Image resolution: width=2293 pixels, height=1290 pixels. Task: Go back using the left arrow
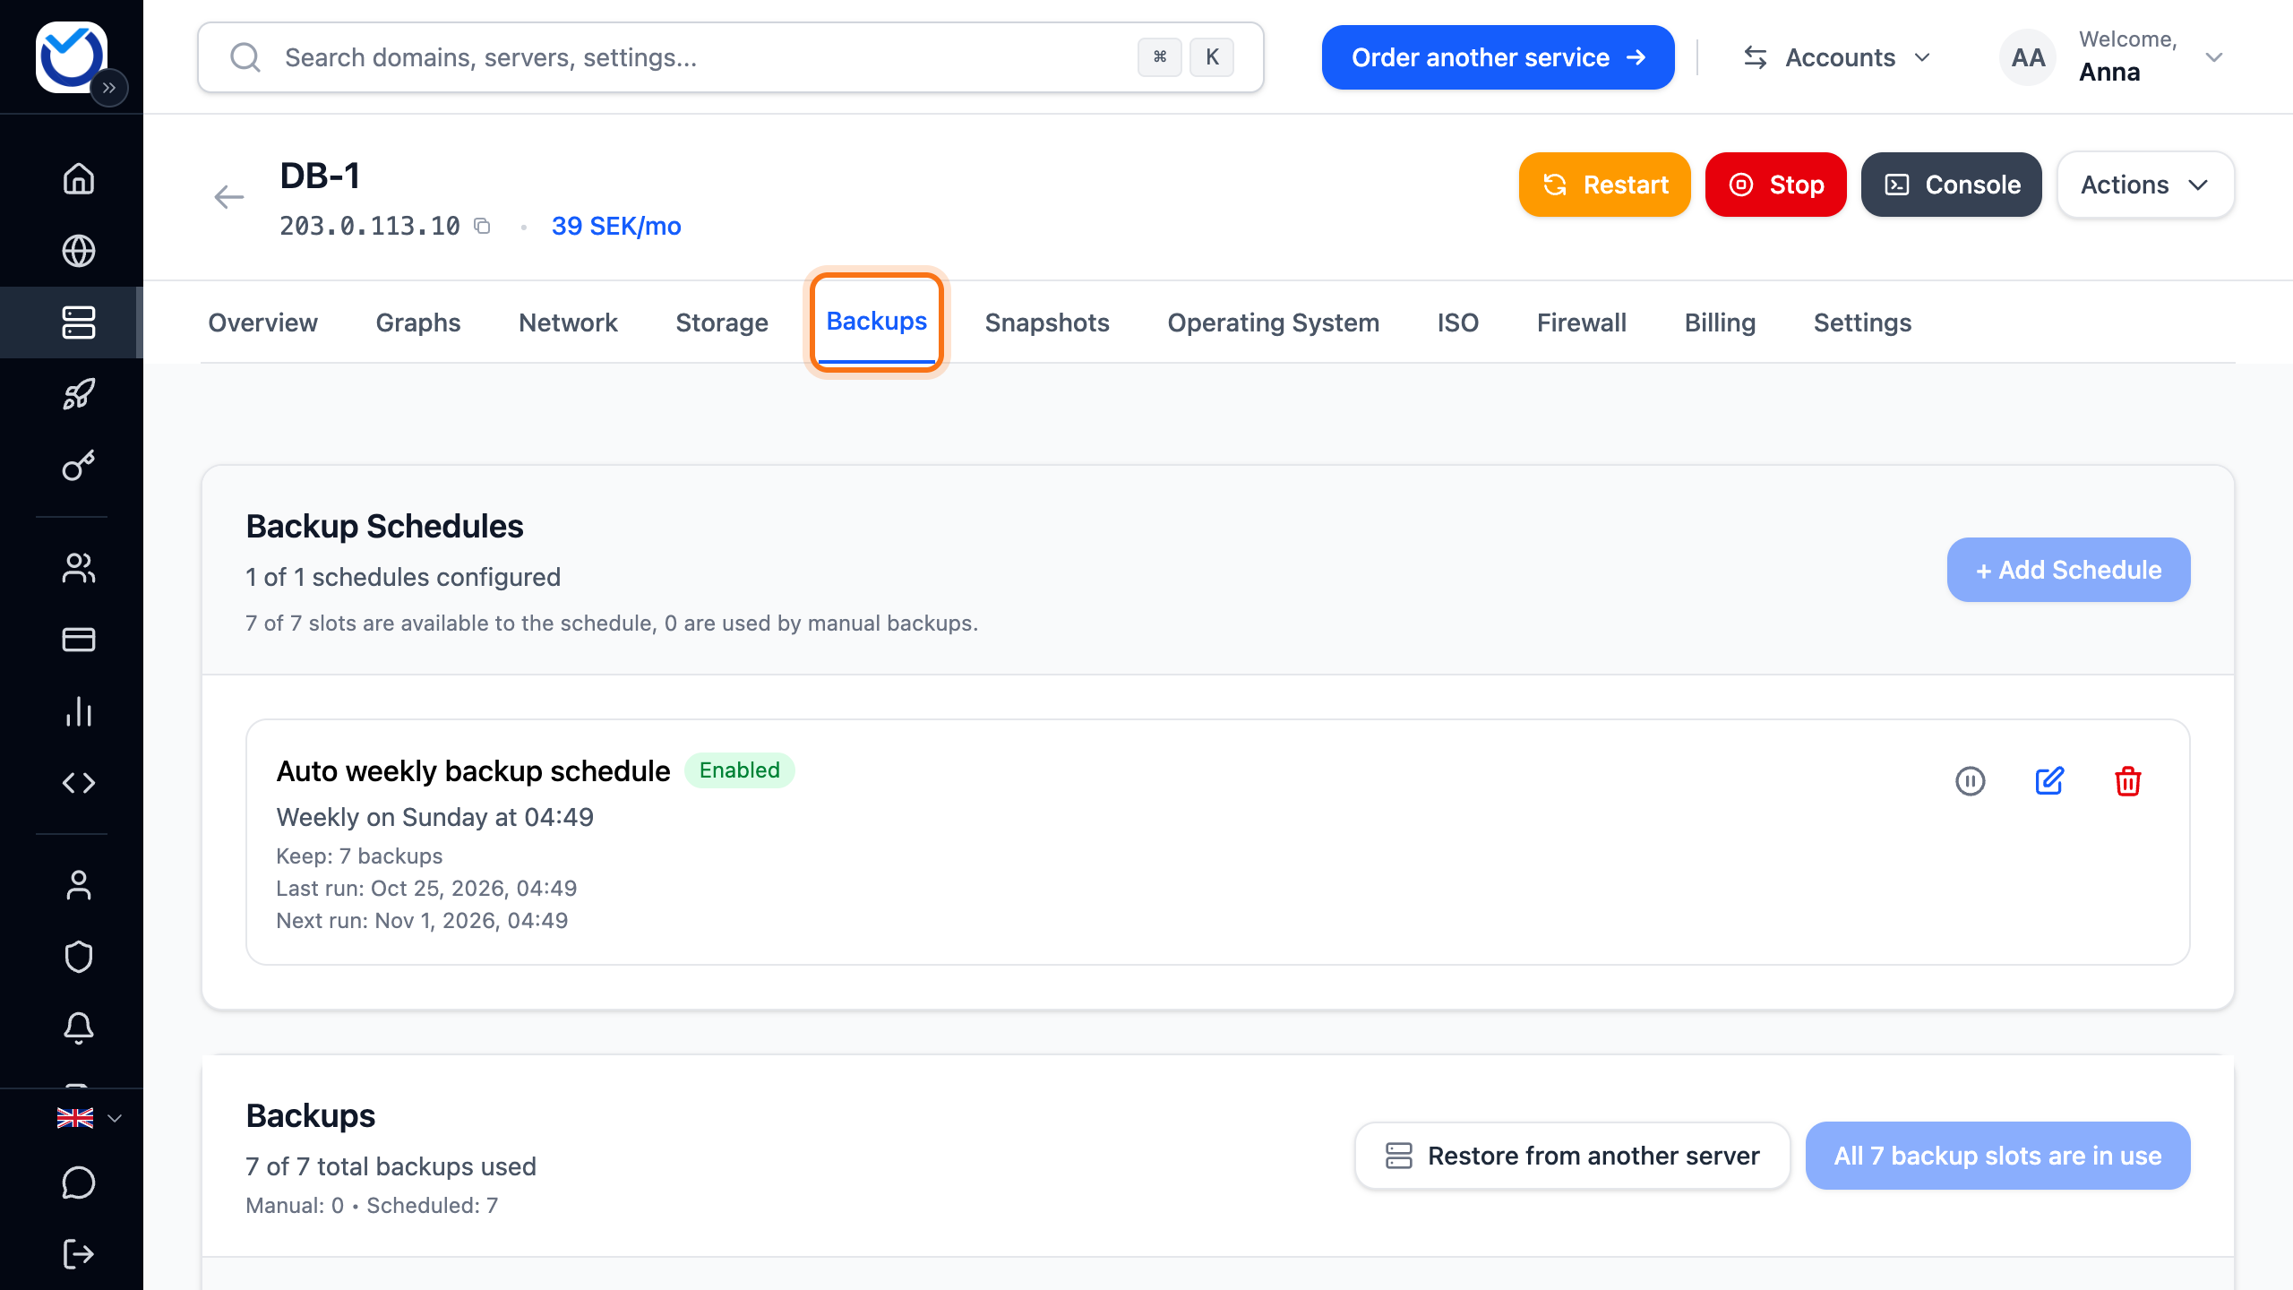(x=229, y=197)
